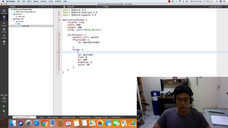Open Numbers from the Dock
228x128 pixels.
point(132,123)
